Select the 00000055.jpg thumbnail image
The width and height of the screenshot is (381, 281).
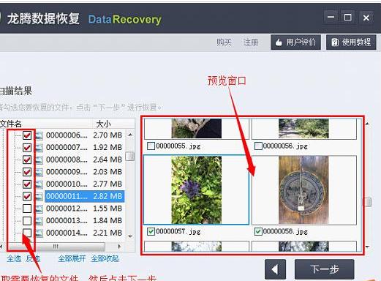(196, 129)
